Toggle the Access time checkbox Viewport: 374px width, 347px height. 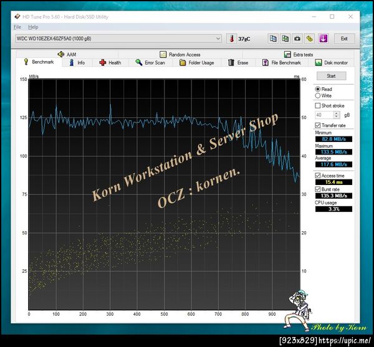pos(318,176)
